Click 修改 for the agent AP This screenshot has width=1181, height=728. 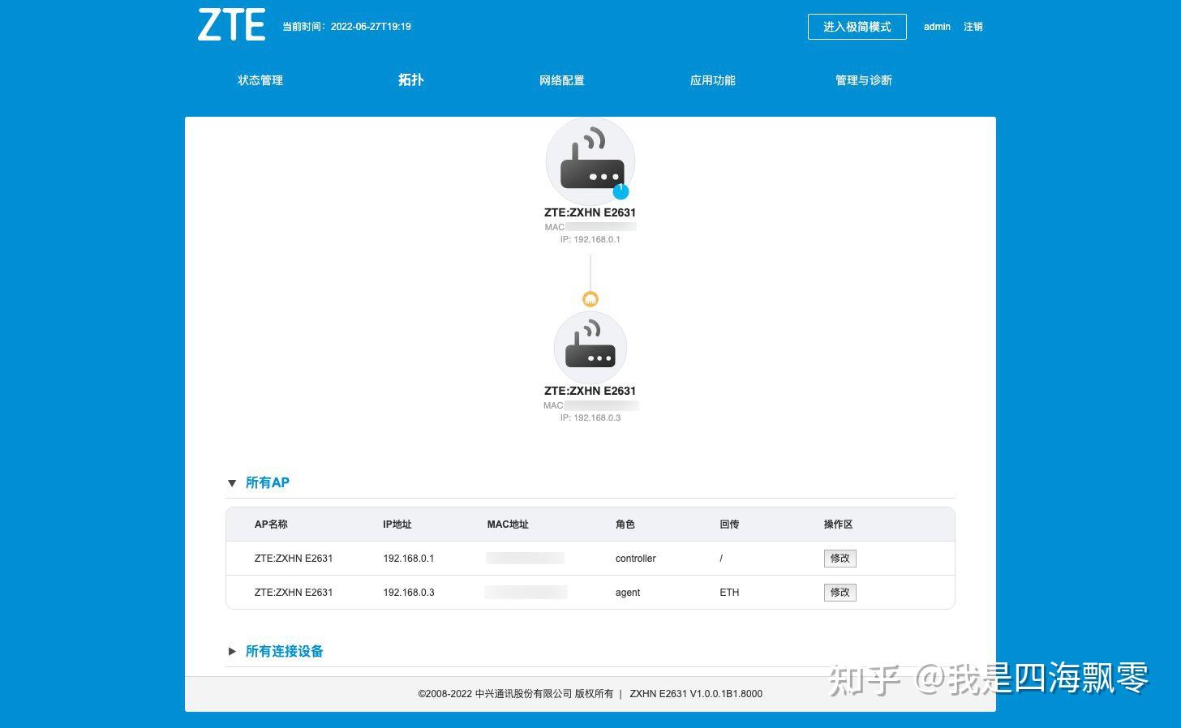[x=840, y=592]
